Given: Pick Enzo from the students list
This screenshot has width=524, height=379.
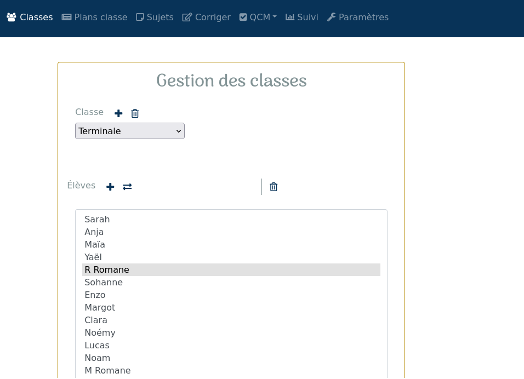Looking at the screenshot, I should pyautogui.click(x=231, y=295).
